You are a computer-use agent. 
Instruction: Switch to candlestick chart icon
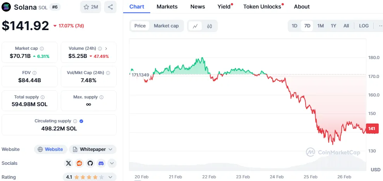[x=210, y=26]
